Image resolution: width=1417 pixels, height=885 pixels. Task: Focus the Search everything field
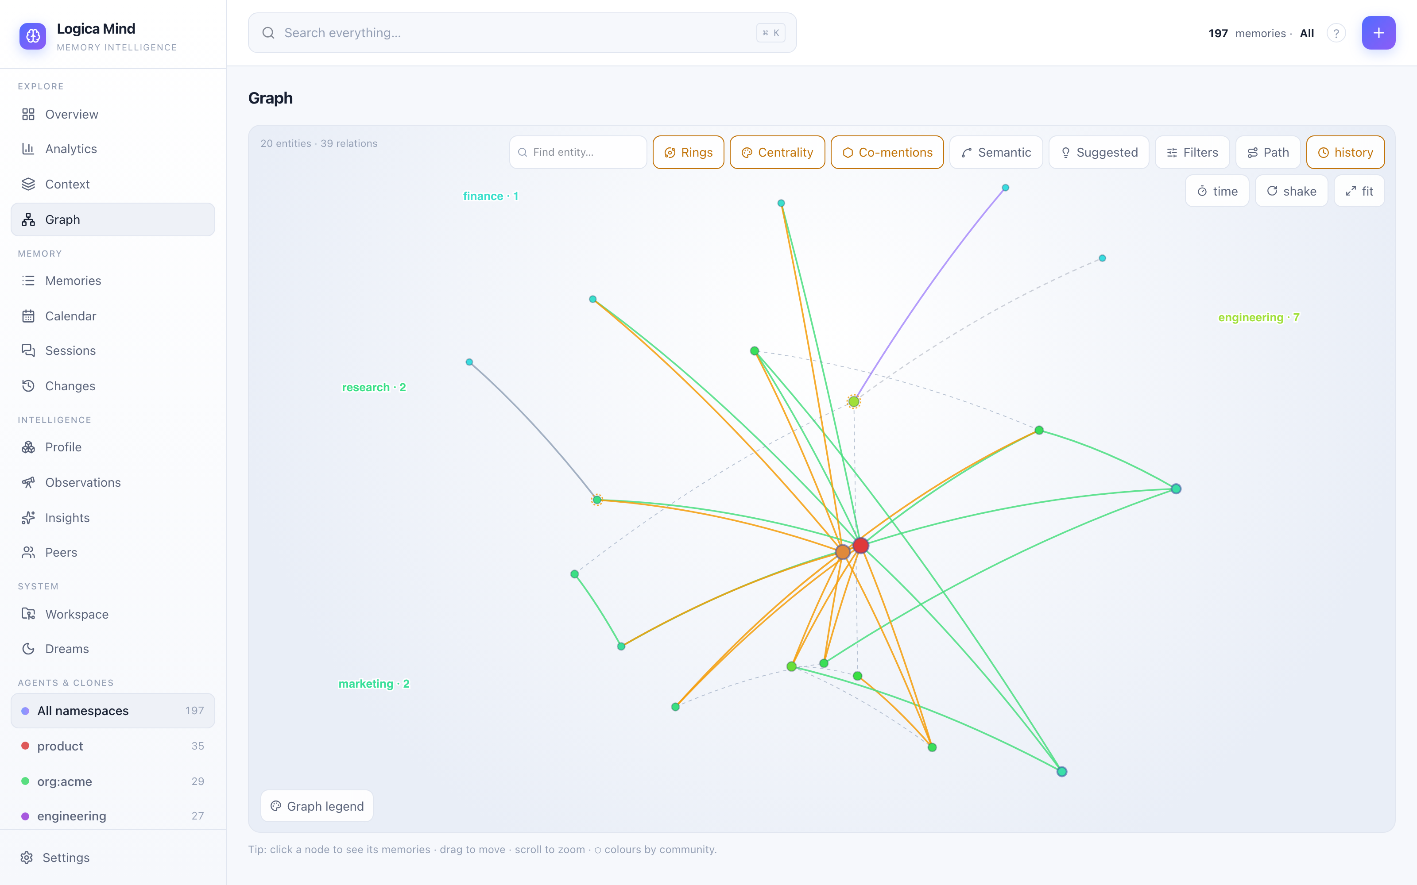pos(523,33)
